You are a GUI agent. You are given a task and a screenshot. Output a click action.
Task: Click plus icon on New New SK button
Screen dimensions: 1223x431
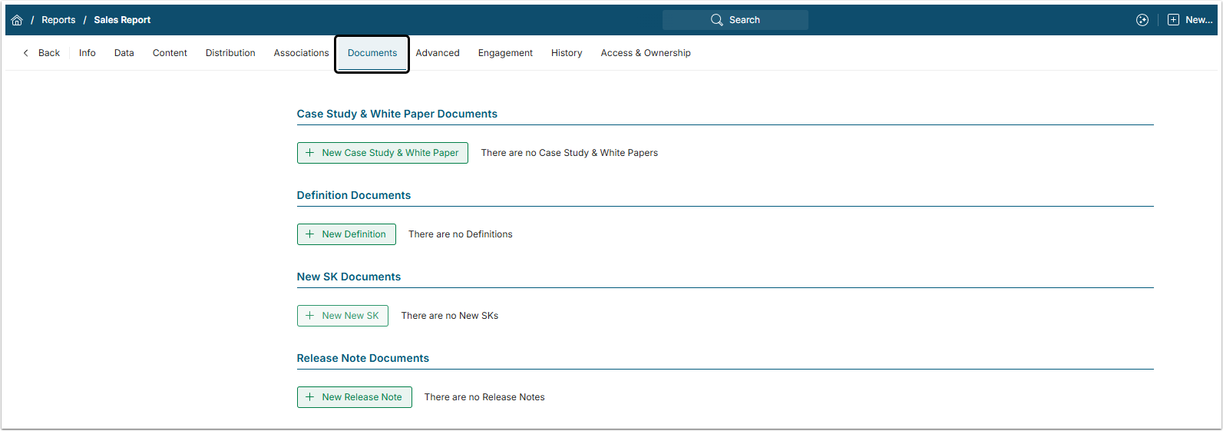pos(310,316)
